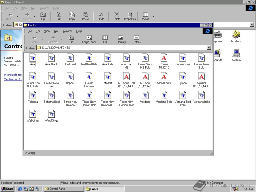The height and width of the screenshot is (192, 256).
Task: Click the Fonts taskbar button
Action: (x=105, y=189)
